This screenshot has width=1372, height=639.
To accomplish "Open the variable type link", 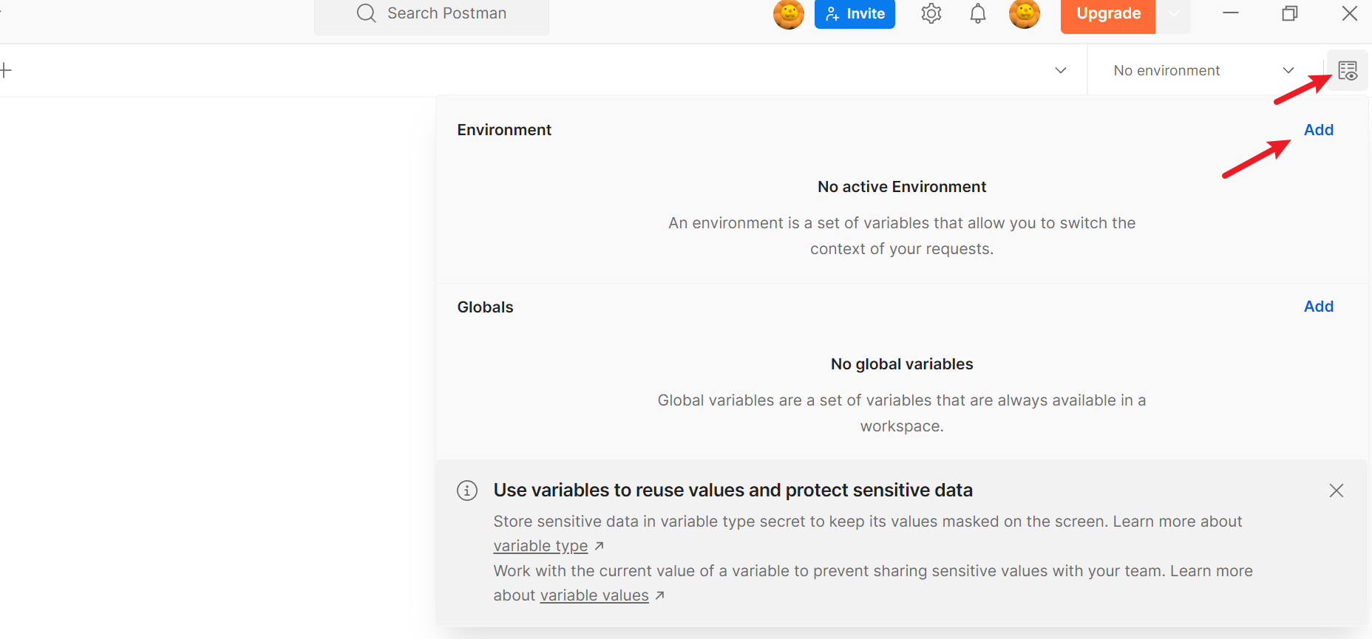I will click(x=540, y=546).
